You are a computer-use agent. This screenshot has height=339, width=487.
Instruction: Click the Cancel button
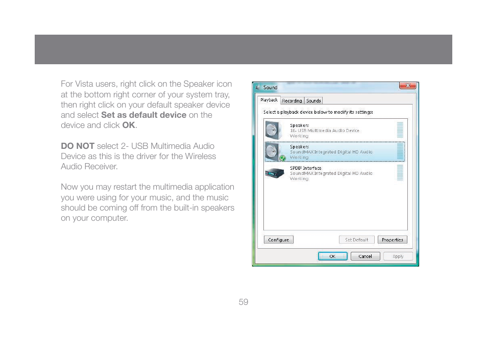coord(366,256)
